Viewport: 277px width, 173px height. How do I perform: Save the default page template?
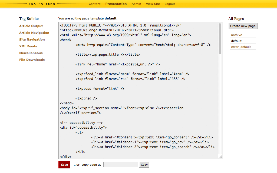pyautogui.click(x=64, y=165)
